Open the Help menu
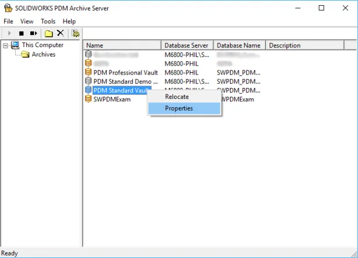This screenshot has width=358, height=258. tap(69, 21)
